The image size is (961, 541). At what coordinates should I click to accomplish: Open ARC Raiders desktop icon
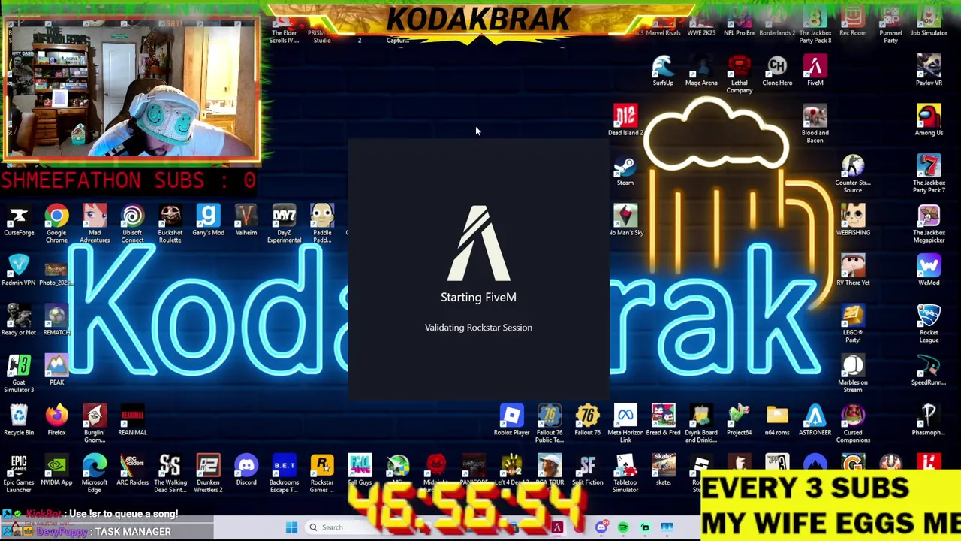(x=132, y=470)
